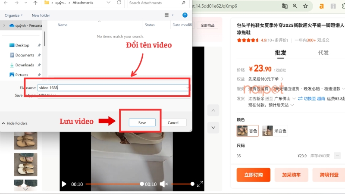Switch to the 批发 tab

pos(281,53)
